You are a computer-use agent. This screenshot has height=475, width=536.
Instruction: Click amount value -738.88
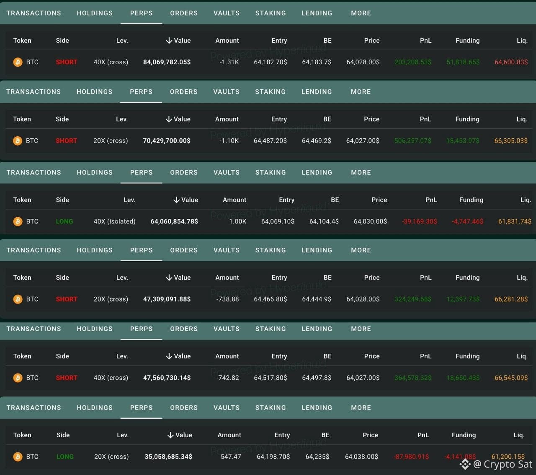pos(227,299)
